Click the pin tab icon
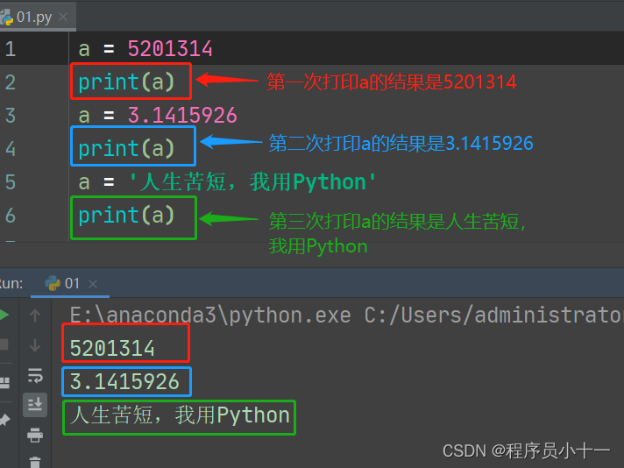The width and height of the screenshot is (624, 468). [x=4, y=420]
